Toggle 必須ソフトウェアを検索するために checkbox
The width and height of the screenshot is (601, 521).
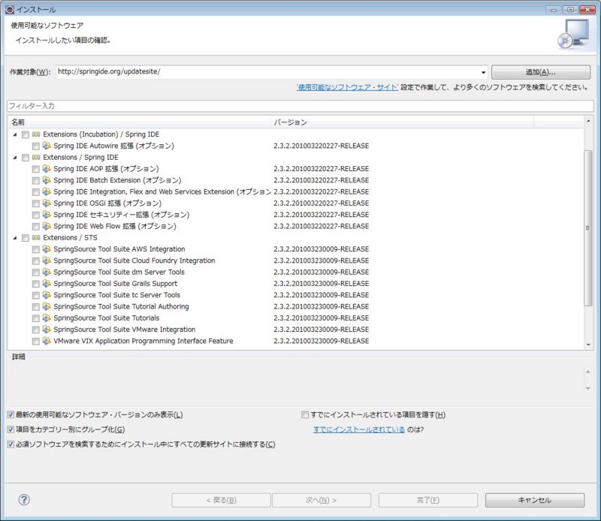pos(11,444)
